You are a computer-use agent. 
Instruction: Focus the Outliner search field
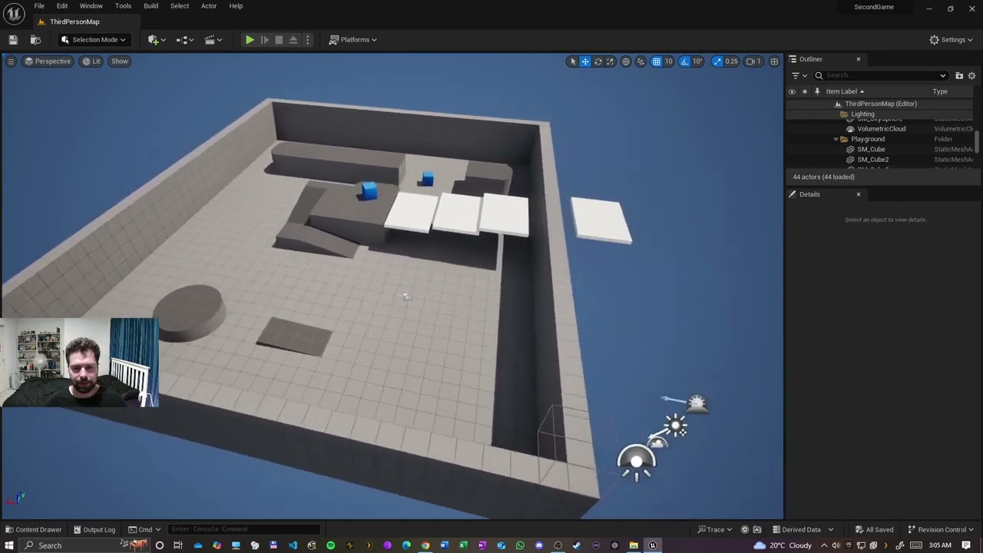click(881, 75)
